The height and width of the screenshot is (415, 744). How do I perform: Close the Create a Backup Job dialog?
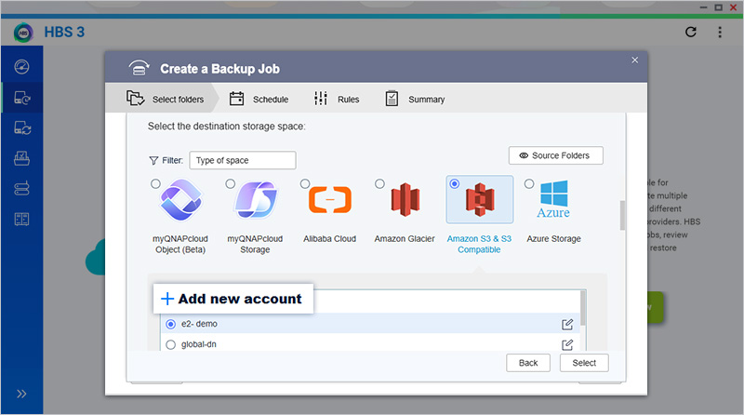click(635, 60)
